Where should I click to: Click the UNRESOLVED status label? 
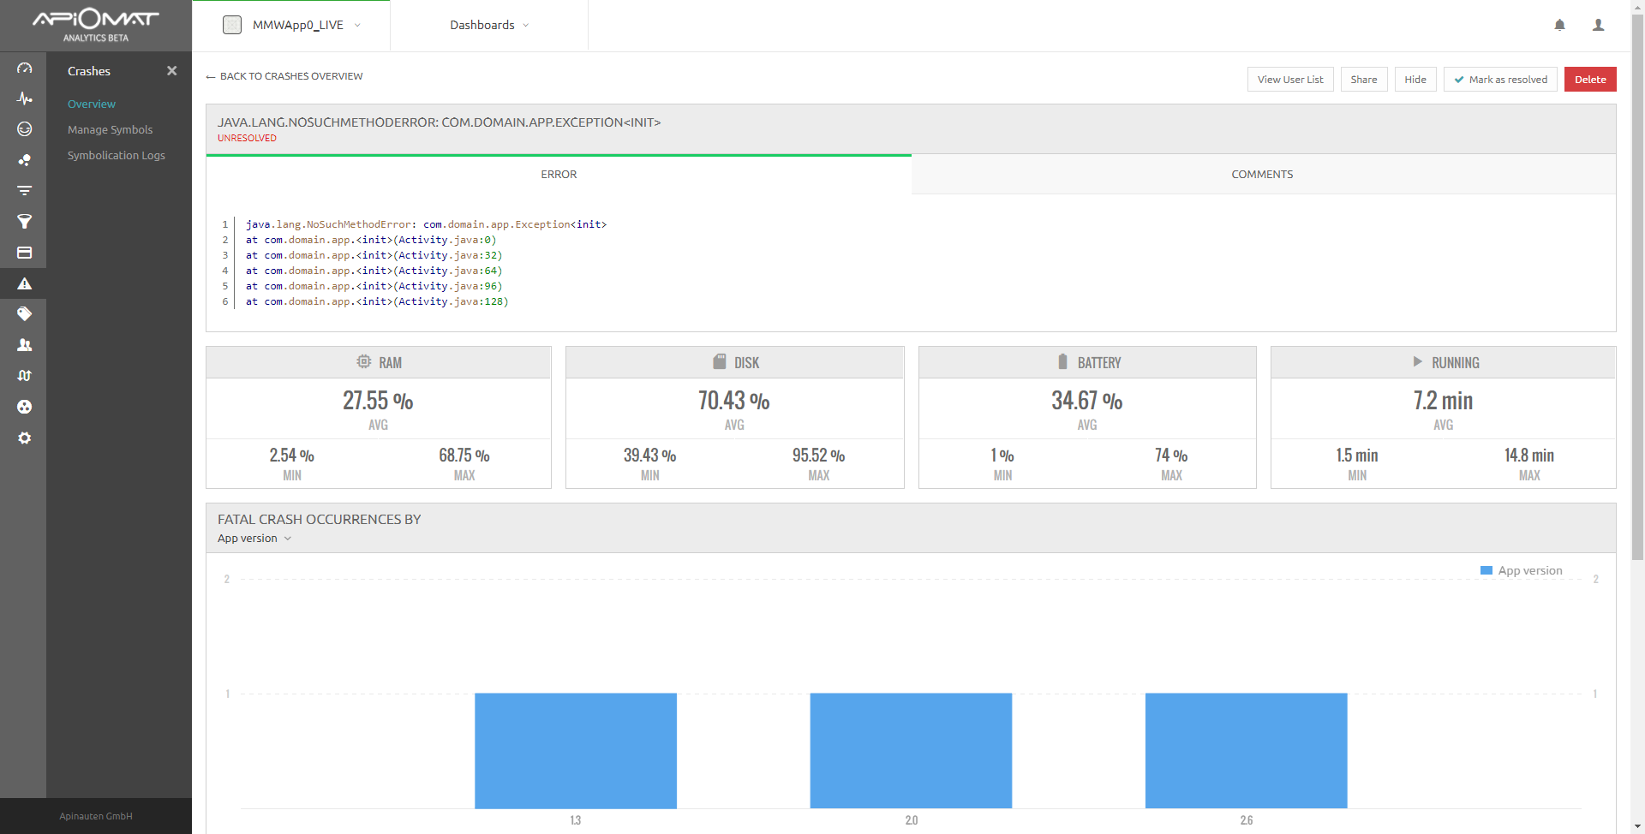247,139
